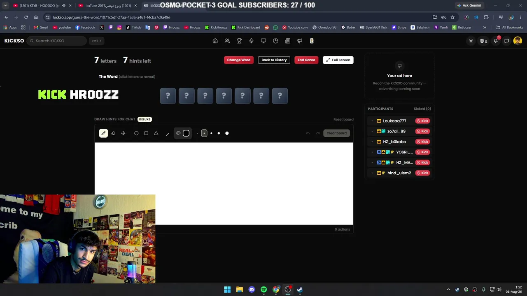Open the Gmail bookmark
The width and height of the screenshot is (527, 296).
pos(41,28)
